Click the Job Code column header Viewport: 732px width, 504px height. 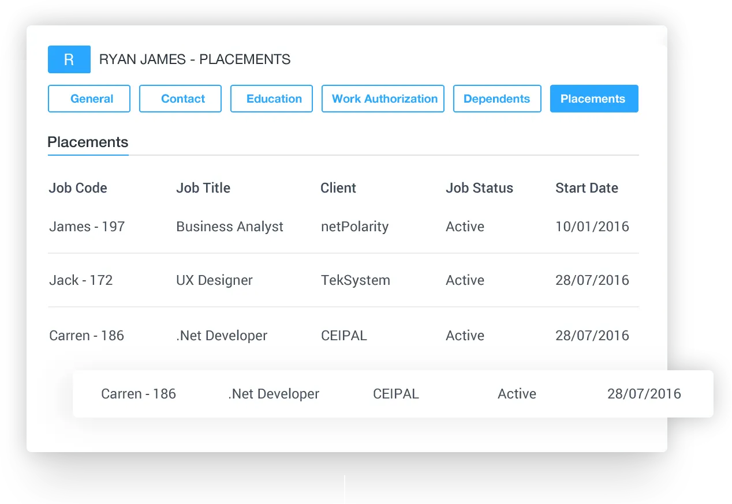pos(77,187)
